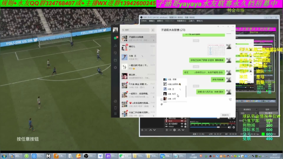This screenshot has width=283, height=159.
Task: Open WeChat chats tab with unread badge
Action: point(116,38)
